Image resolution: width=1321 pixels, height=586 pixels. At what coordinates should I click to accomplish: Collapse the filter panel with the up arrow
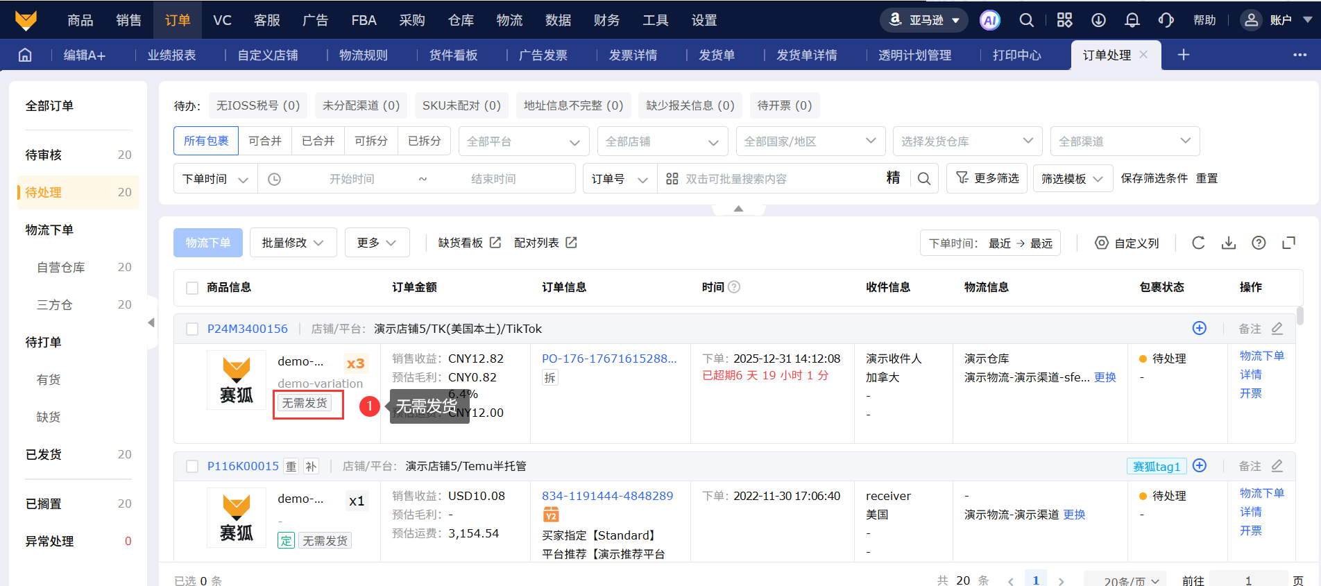click(x=739, y=208)
